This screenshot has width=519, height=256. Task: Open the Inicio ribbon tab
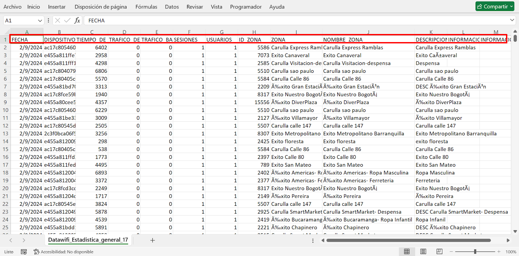[x=33, y=6]
